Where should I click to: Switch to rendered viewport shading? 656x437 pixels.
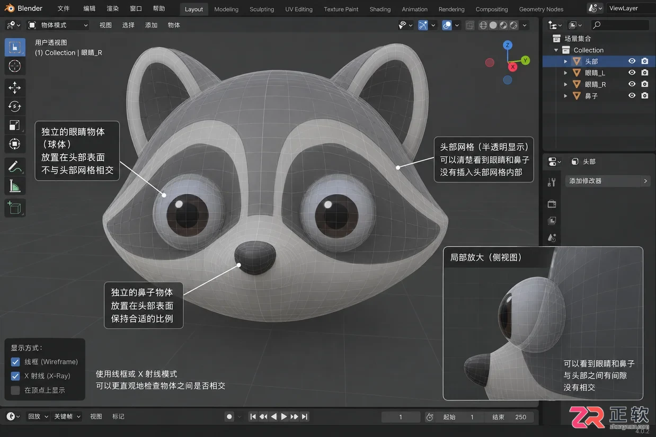coord(513,25)
